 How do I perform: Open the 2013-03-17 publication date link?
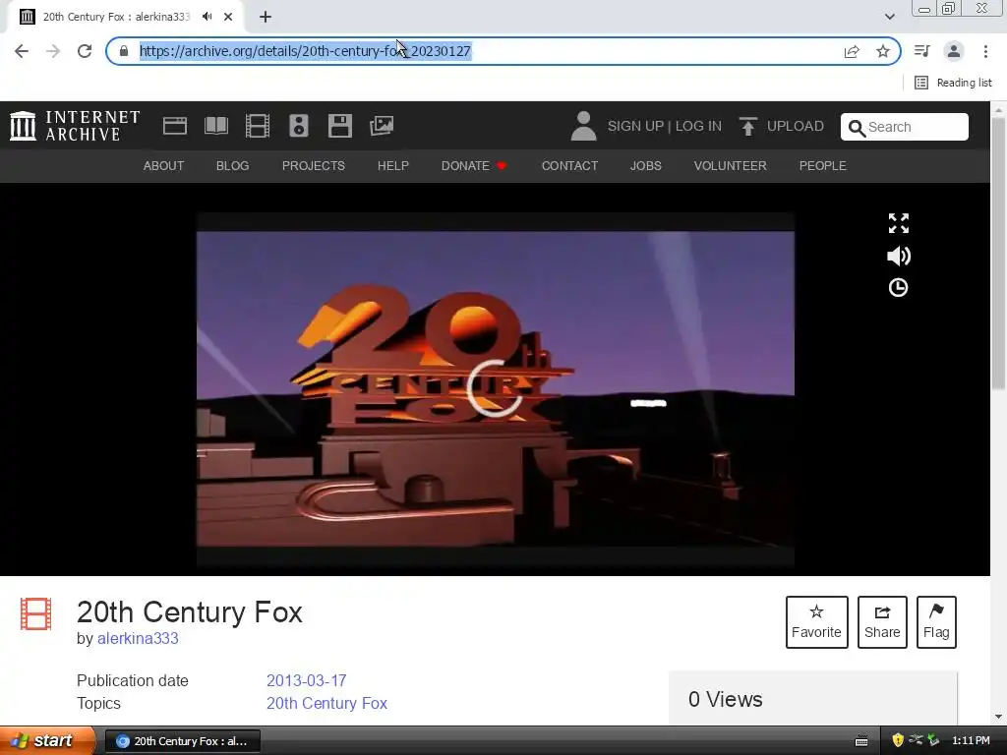click(307, 680)
